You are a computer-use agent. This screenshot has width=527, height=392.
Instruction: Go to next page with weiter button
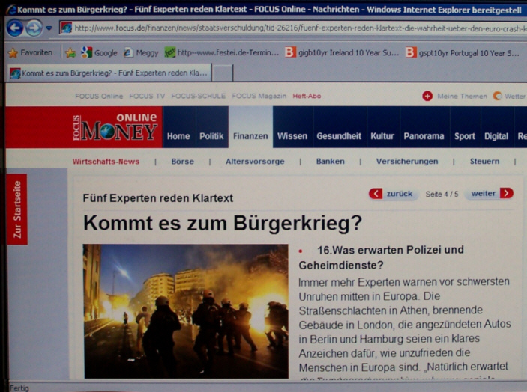506,193
